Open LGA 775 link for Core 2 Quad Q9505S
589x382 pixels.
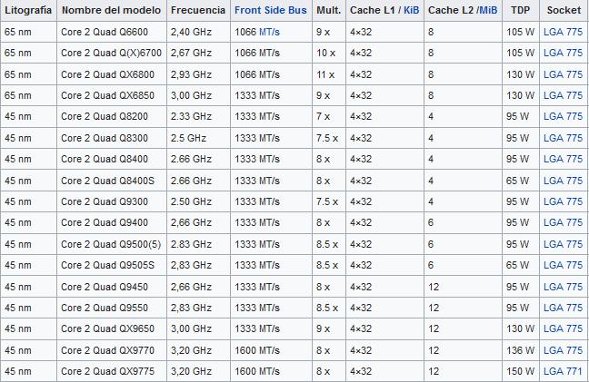563,265
